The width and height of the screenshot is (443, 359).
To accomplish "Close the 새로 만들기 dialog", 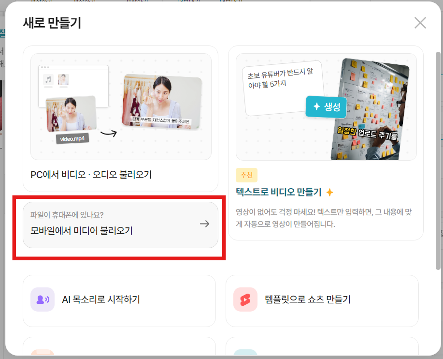I will pos(420,23).
